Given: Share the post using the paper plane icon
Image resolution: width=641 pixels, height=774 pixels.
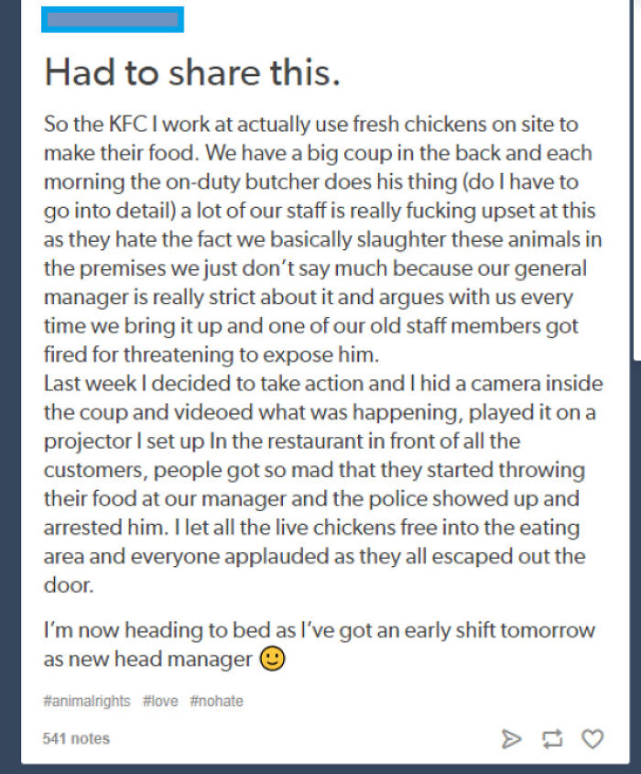Looking at the screenshot, I should tap(513, 738).
